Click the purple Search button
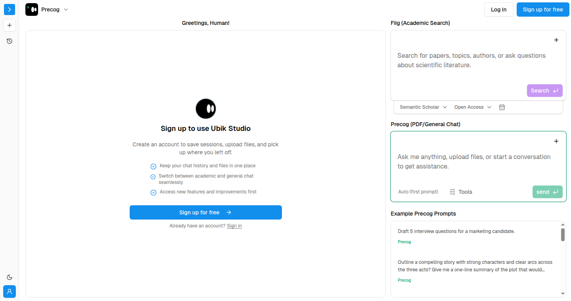571x301 pixels. click(x=545, y=91)
